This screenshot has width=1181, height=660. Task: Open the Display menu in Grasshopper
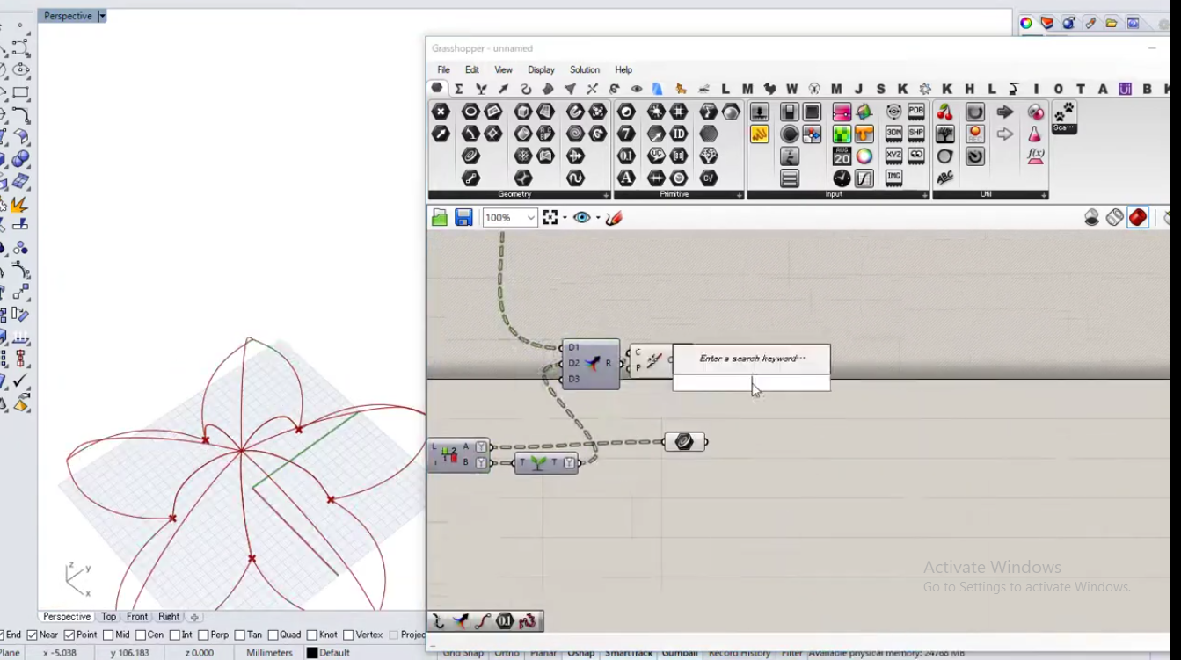pyautogui.click(x=541, y=69)
